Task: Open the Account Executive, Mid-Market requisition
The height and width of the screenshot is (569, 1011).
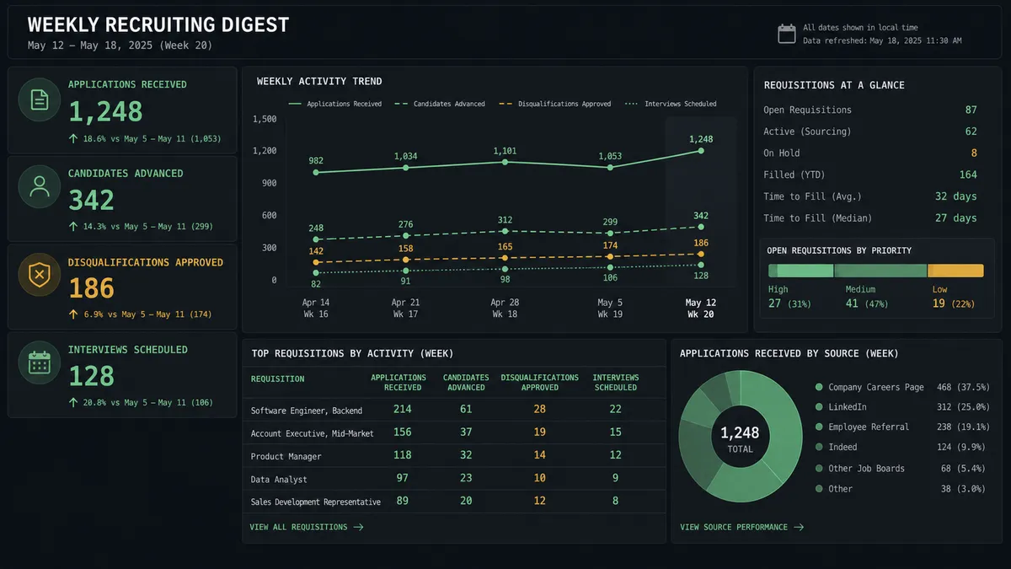Action: [x=454, y=432]
